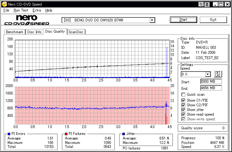Click the save screenshot floppy icon
Viewport: 232px width, 152px height.
[207, 4]
